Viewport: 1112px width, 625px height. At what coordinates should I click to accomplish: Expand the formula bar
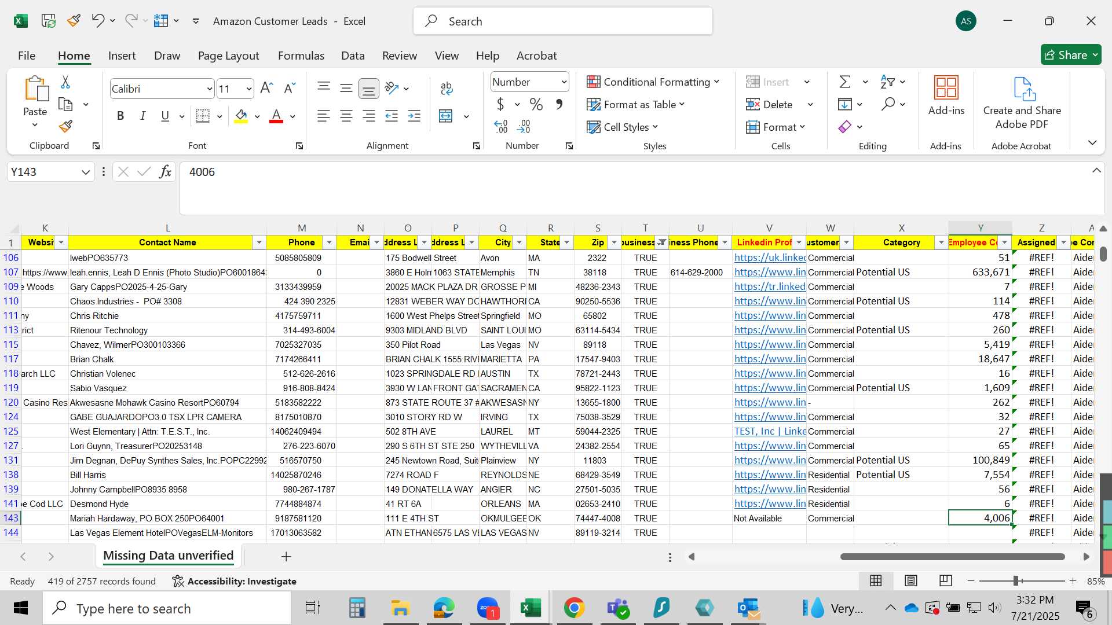point(1096,171)
